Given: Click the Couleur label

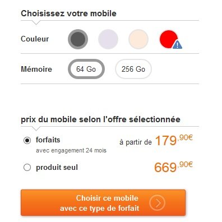Looking at the screenshot, I should click(x=35, y=39).
